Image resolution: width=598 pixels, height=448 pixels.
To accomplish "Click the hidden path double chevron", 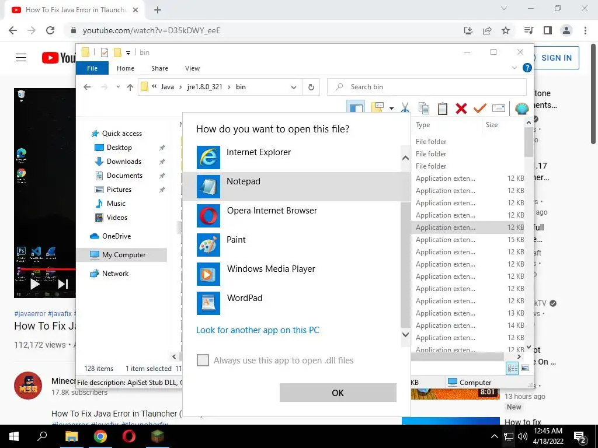I will pos(154,86).
